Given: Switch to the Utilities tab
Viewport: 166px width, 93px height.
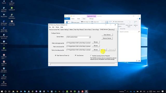Looking at the screenshot, I should tap(71, 30).
